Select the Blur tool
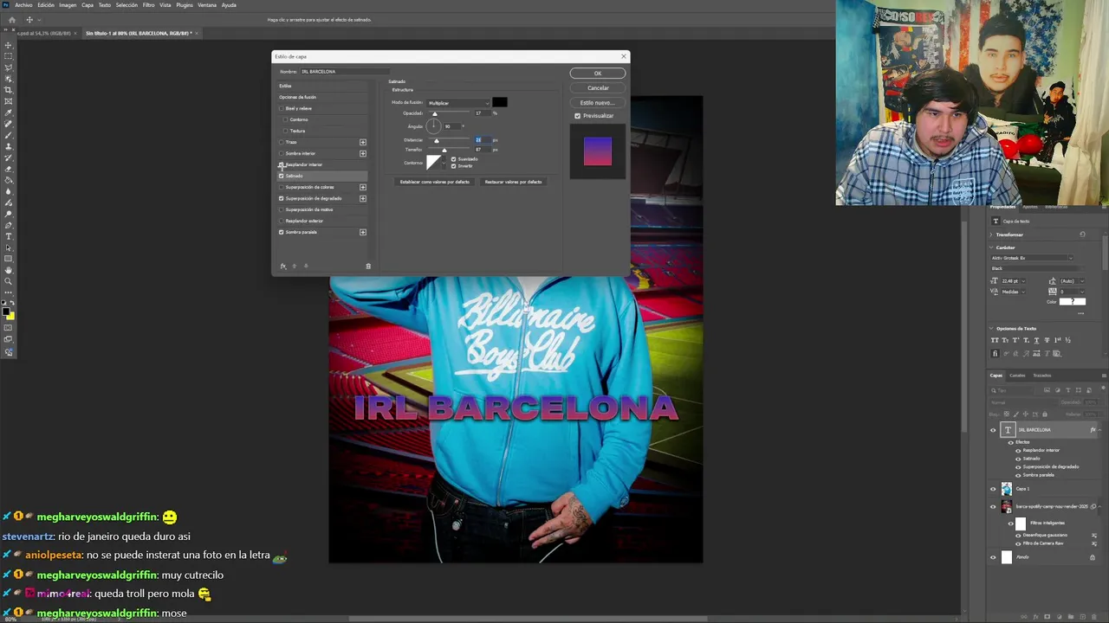1109x623 pixels. coord(9,191)
